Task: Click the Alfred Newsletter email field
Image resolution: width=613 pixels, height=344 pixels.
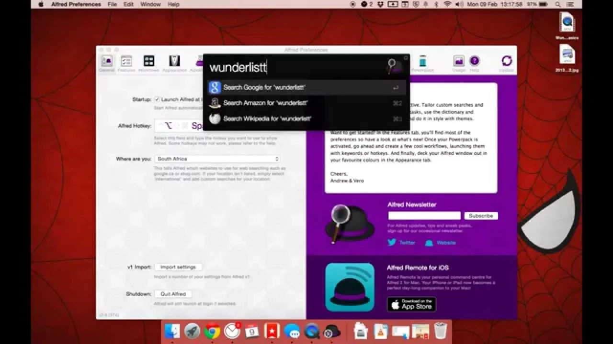Action: (x=424, y=215)
